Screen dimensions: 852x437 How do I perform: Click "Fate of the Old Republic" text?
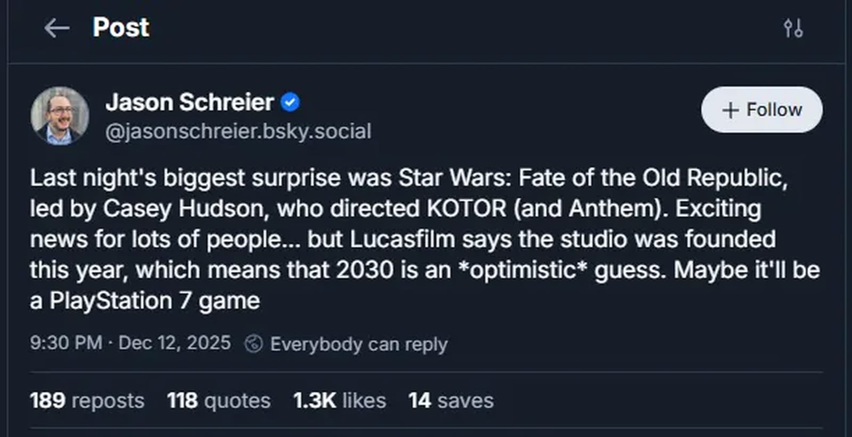pyautogui.click(x=652, y=178)
